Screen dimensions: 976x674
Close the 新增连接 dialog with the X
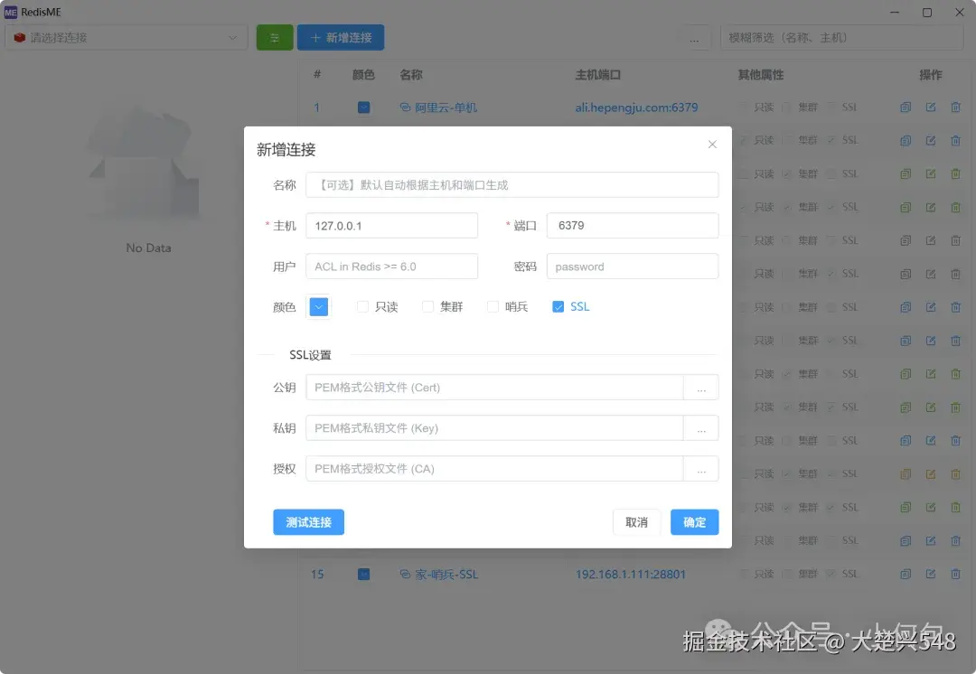point(712,145)
